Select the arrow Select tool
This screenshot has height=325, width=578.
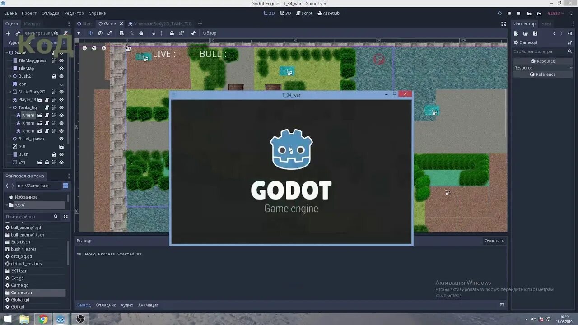click(x=79, y=33)
